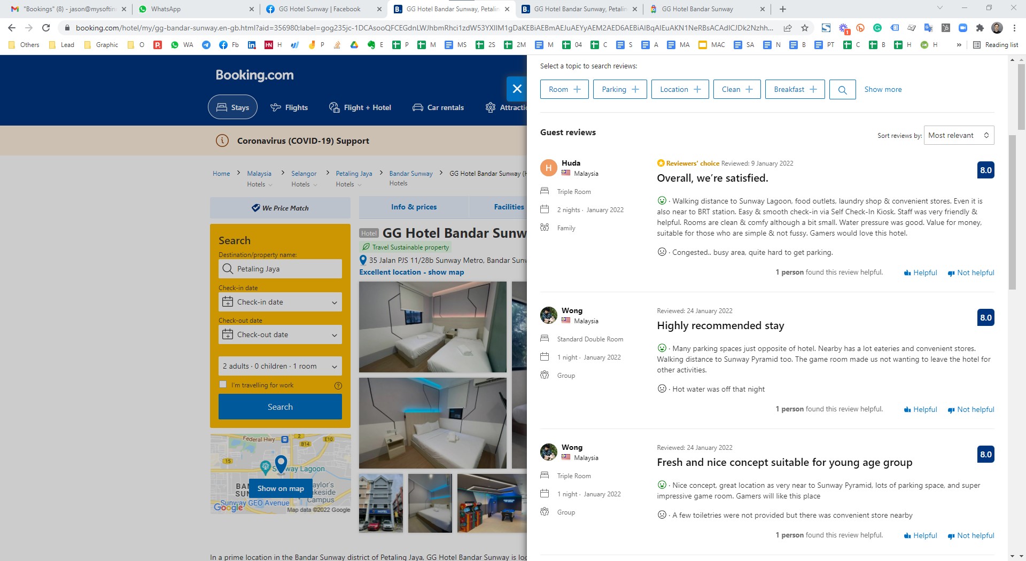The width and height of the screenshot is (1026, 561).
Task: Click the help icon beside travelling for work
Action: click(x=338, y=386)
